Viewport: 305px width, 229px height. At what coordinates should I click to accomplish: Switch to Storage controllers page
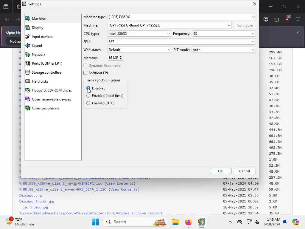pos(53,72)
